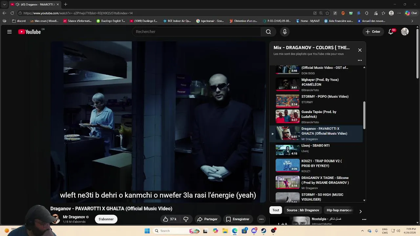Viewport: 420px width, 236px height.
Task: Open Microsoft Store from the taskbar
Action: click(244, 231)
